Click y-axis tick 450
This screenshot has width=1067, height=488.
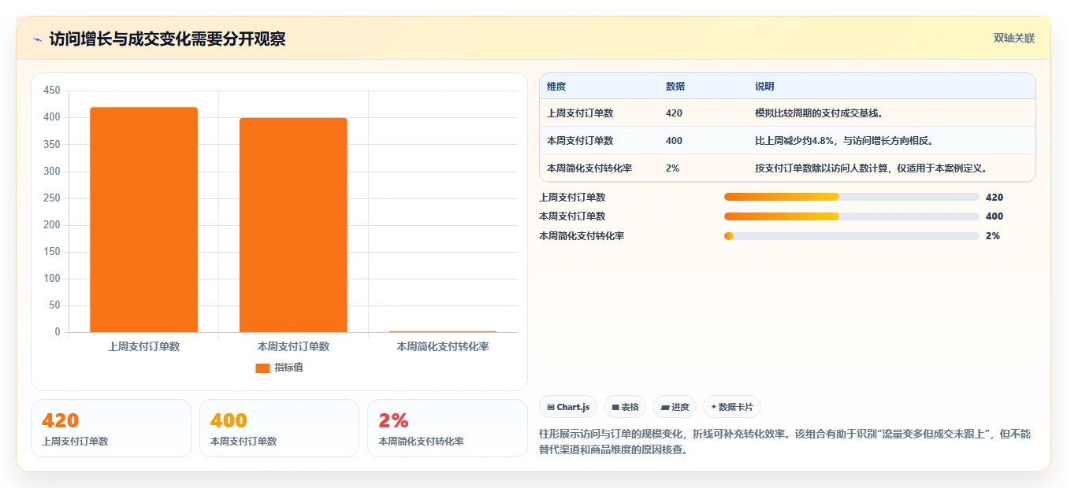click(52, 91)
